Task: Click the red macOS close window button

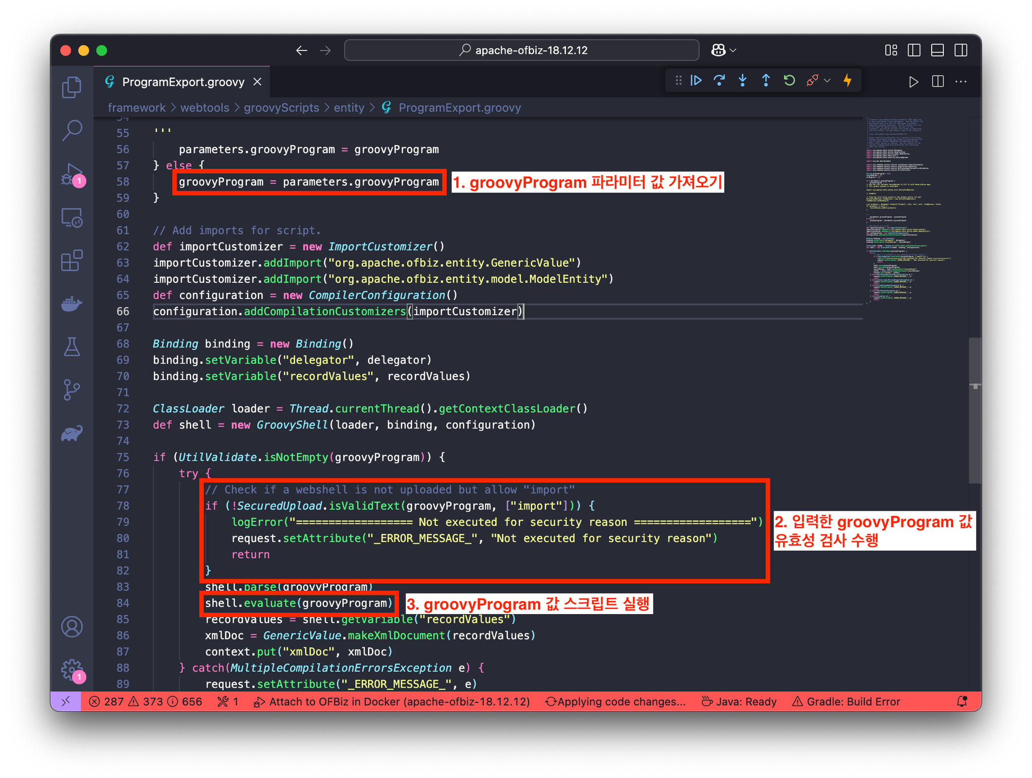Action: [x=66, y=50]
